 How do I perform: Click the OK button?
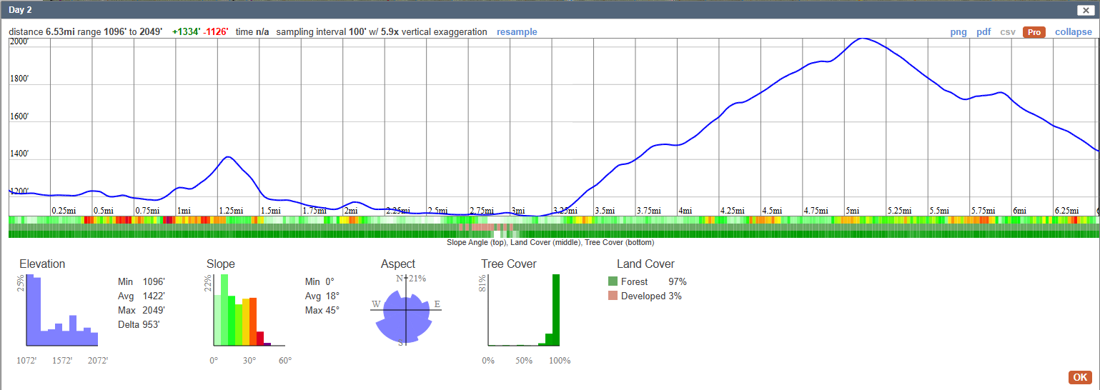pyautogui.click(x=1079, y=377)
